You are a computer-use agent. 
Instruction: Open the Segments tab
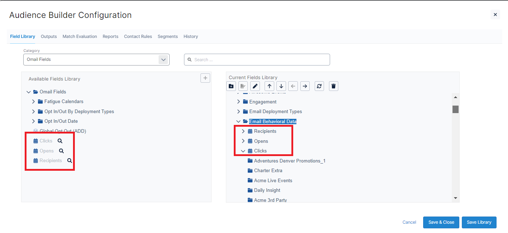[168, 37]
